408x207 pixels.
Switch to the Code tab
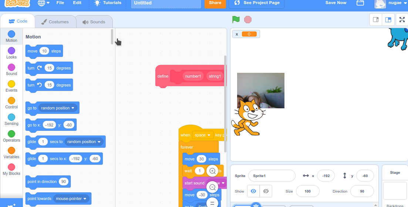coord(18,21)
